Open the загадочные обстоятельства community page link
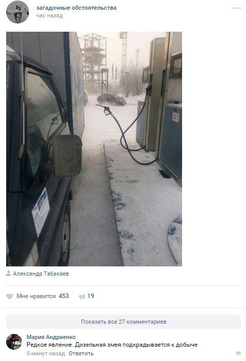The height and width of the screenshot is (361, 246). point(77,8)
